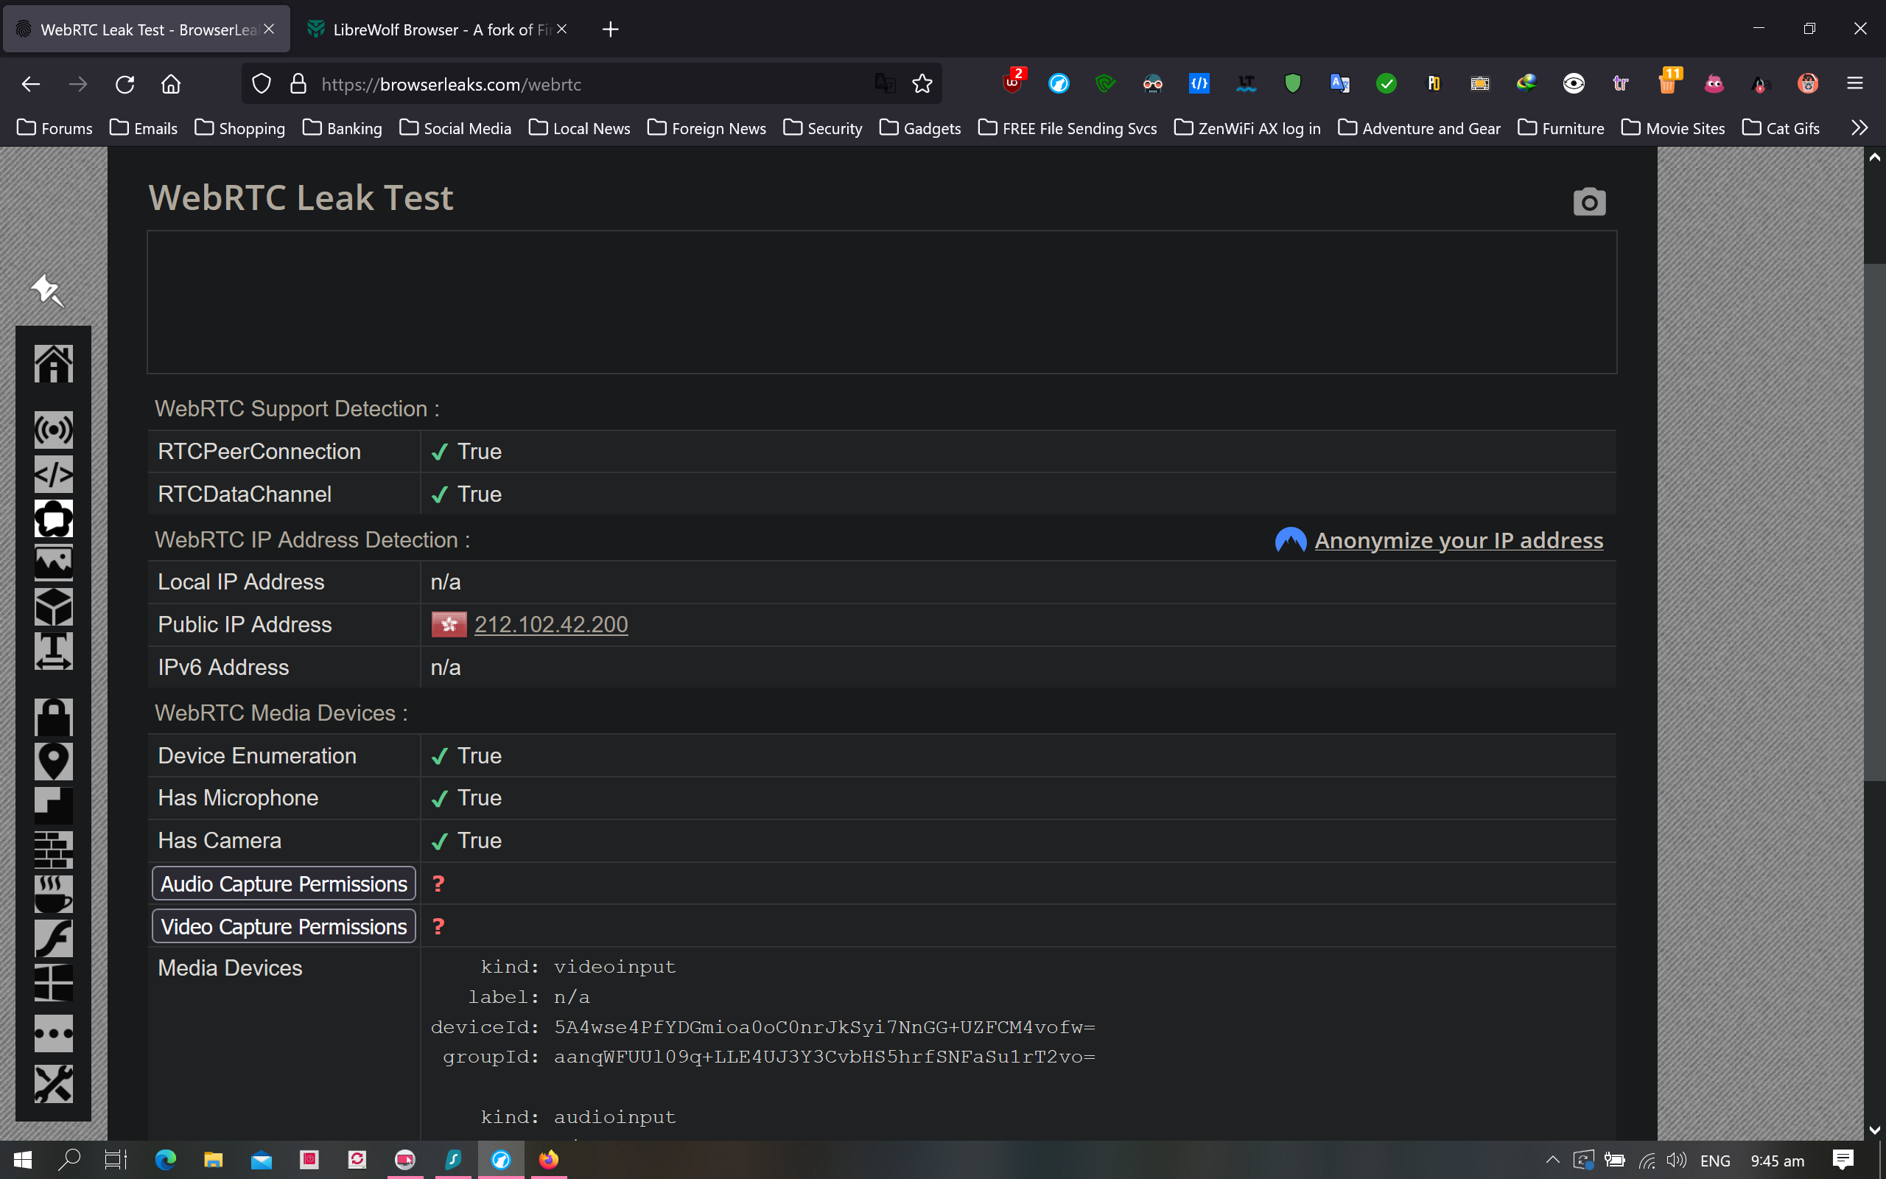Click Video Capture Permissions button
The width and height of the screenshot is (1886, 1179).
click(284, 926)
